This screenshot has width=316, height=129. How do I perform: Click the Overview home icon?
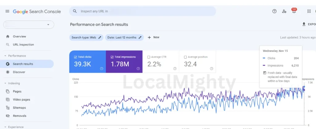8,36
